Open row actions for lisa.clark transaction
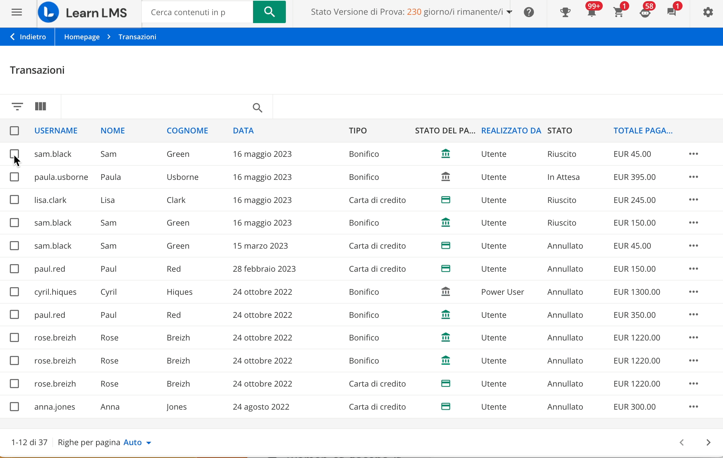Viewport: 723px width, 458px height. click(x=694, y=200)
